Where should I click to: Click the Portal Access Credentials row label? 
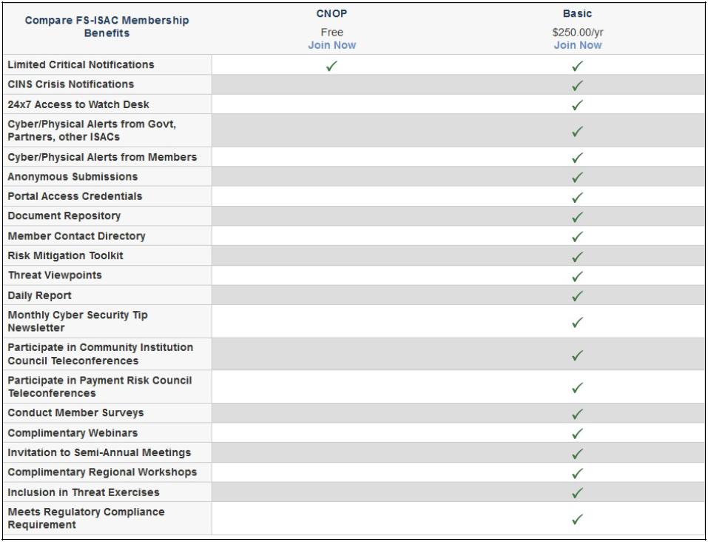coord(75,196)
